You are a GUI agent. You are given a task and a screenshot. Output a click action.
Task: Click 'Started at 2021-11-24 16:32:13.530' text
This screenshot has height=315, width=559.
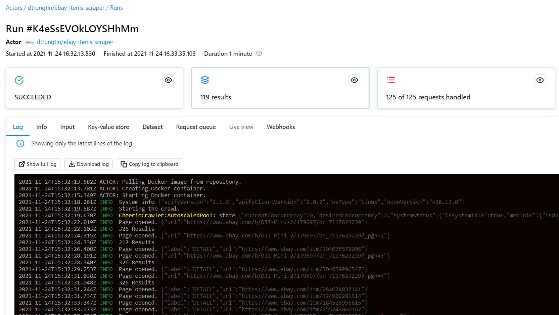(x=50, y=54)
